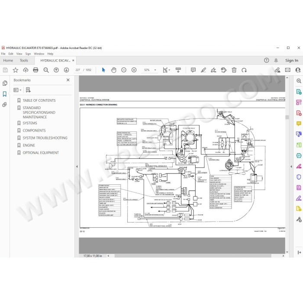
Task: Open the Sign menu
Action: coord(28,54)
